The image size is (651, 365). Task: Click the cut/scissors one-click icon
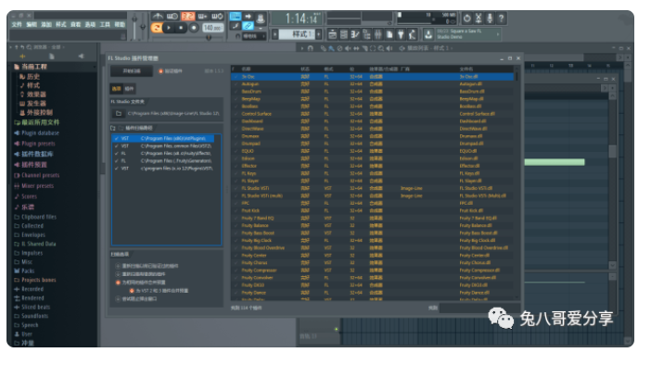pyautogui.click(x=479, y=19)
